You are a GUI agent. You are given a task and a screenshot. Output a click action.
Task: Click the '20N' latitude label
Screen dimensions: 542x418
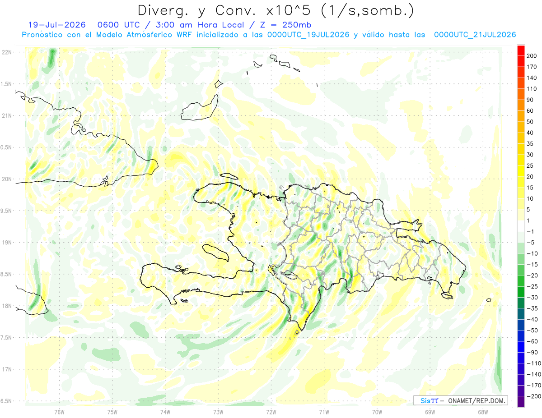[x=6, y=179]
